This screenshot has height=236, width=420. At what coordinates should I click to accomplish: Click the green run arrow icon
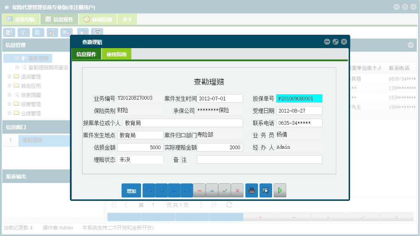(x=280, y=190)
